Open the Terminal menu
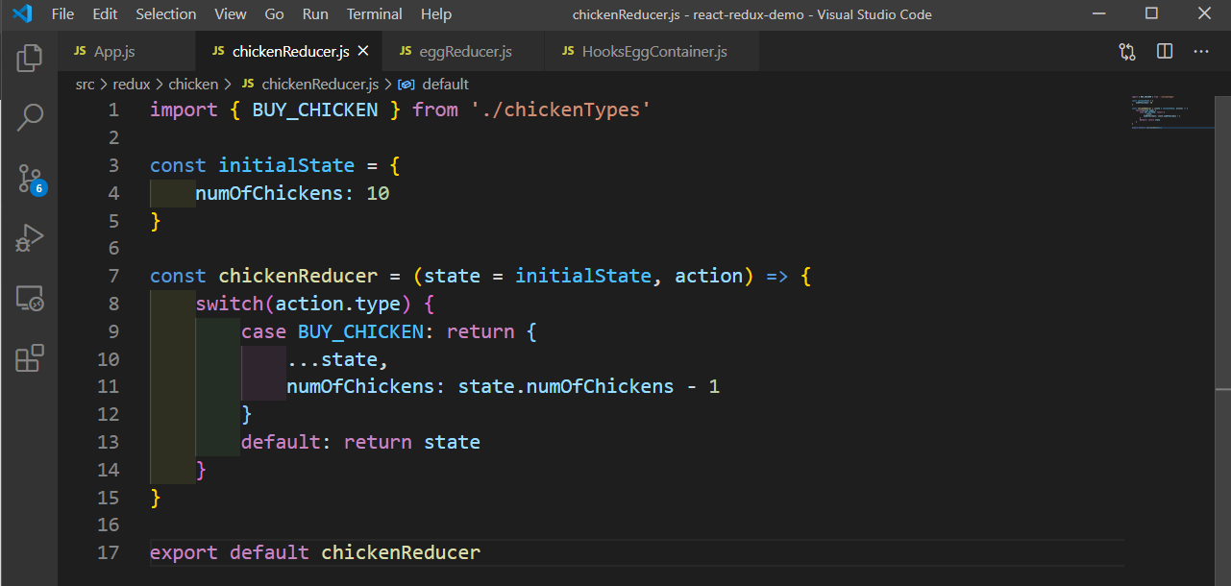 point(375,14)
